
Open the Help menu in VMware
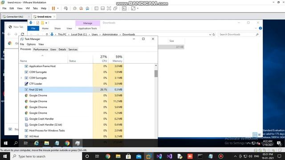[x=44, y=8]
